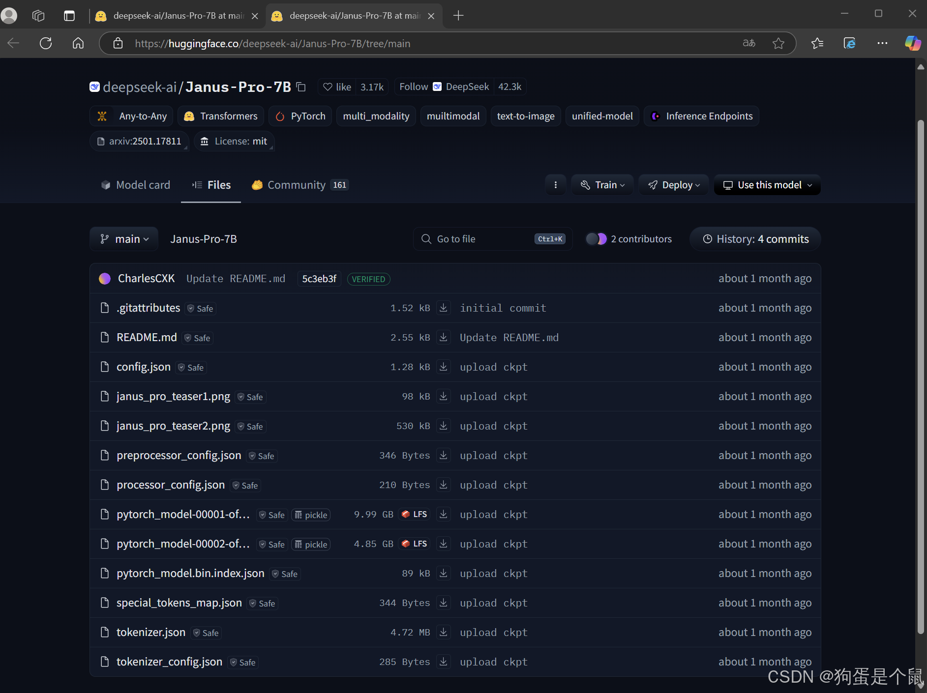The image size is (927, 693).
Task: Open pytorch_model.bin.index.json file
Action: tap(190, 573)
